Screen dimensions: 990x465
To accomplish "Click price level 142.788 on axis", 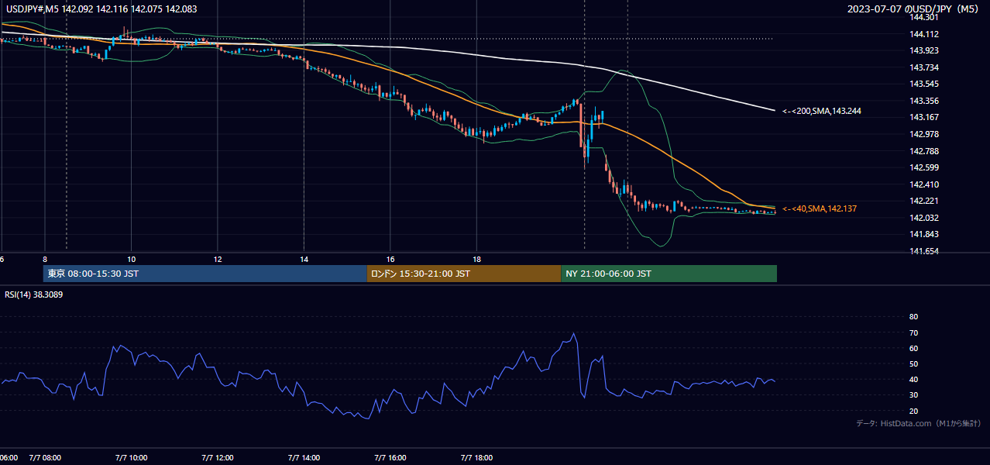I will click(923, 151).
